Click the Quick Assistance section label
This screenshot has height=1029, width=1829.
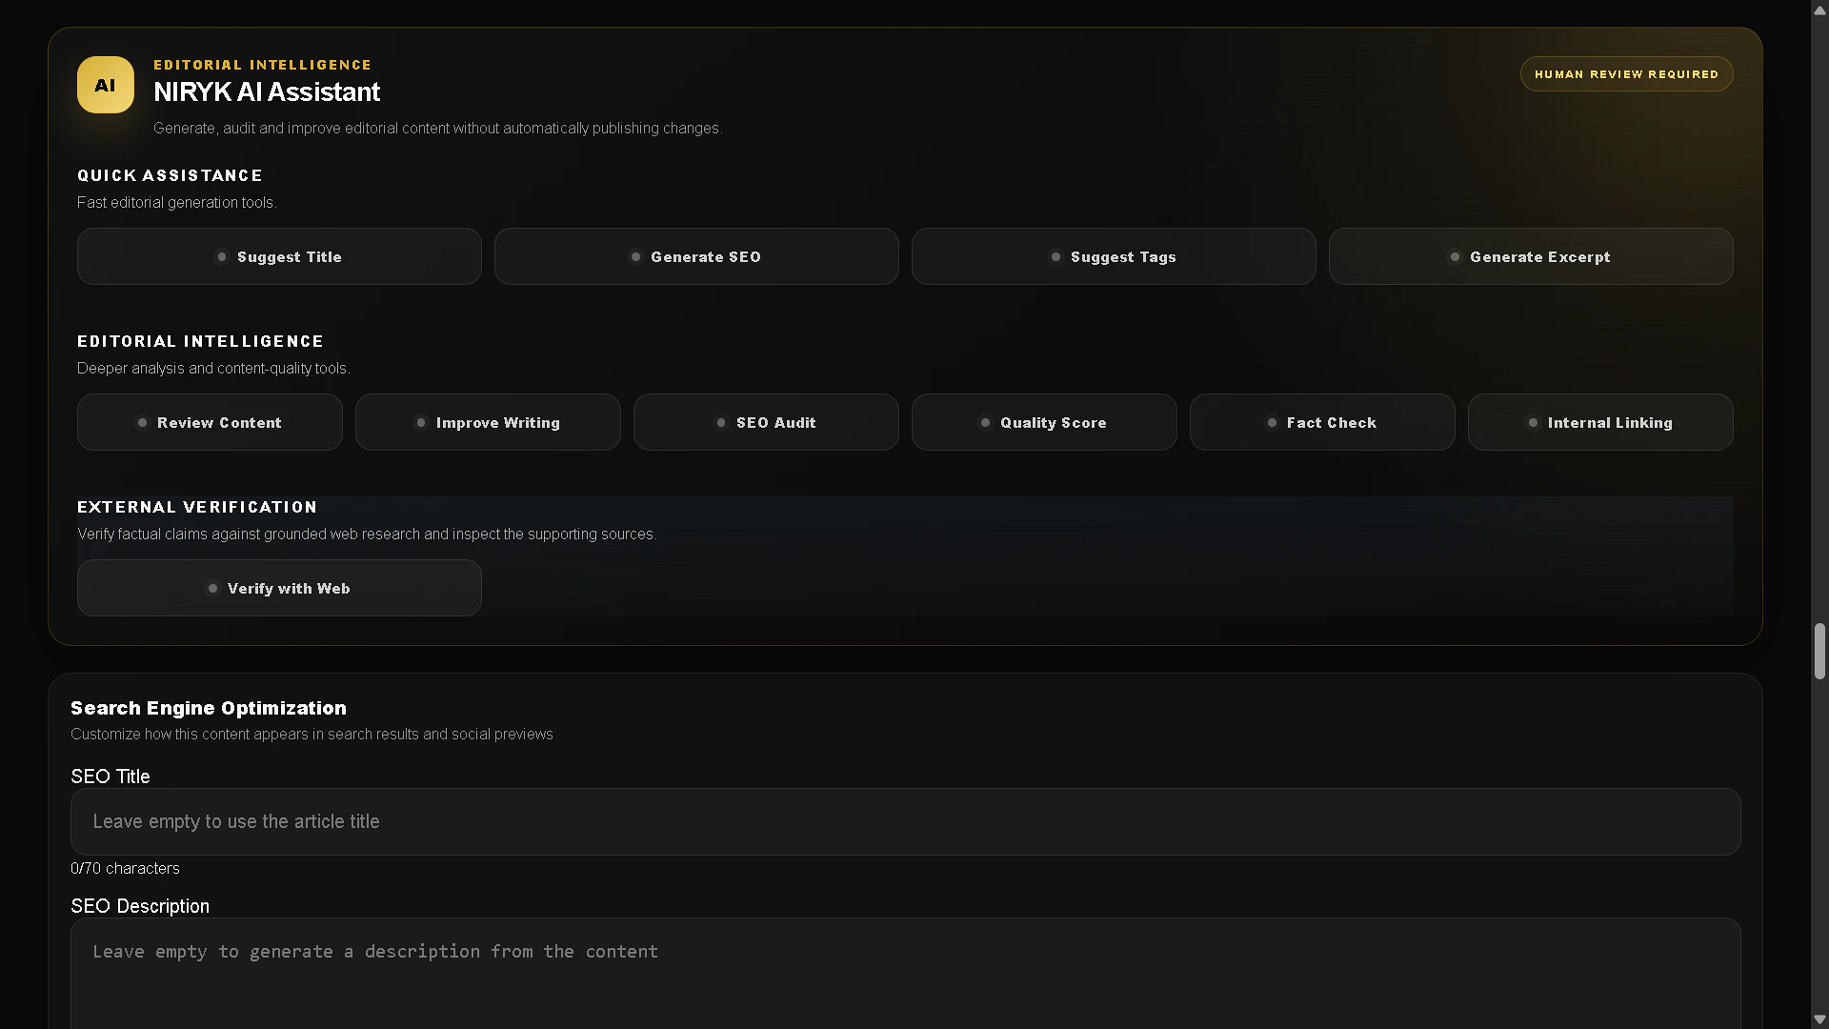(x=170, y=175)
